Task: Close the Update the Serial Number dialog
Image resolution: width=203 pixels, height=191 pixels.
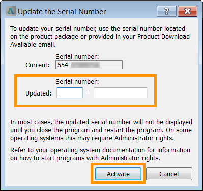Action: (x=187, y=11)
